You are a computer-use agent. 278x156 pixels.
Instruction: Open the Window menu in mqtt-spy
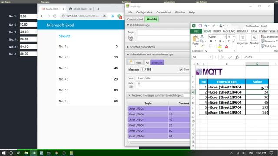(x=180, y=12)
